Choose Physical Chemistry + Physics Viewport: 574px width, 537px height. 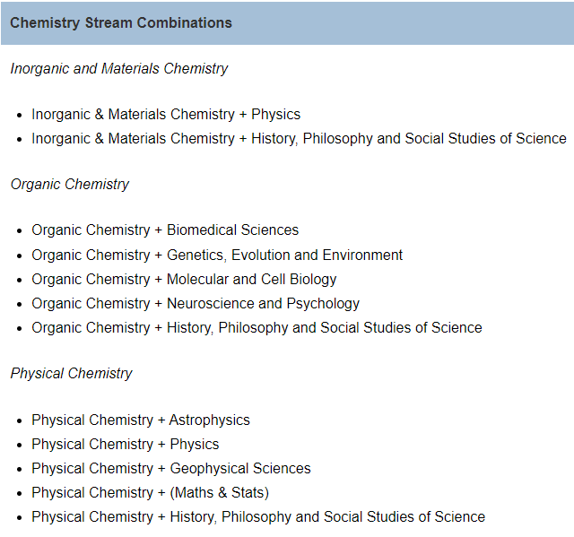point(126,444)
